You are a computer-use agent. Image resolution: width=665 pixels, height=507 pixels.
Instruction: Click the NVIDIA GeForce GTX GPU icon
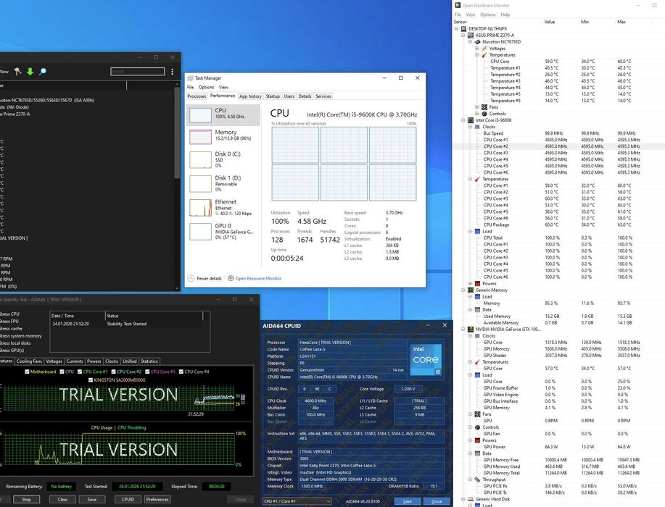pos(471,329)
